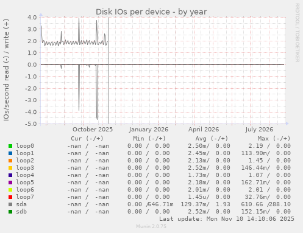The width and height of the screenshot is (303, 233).
Task: Click the loop7 red legend swatch
Action: coord(10,197)
